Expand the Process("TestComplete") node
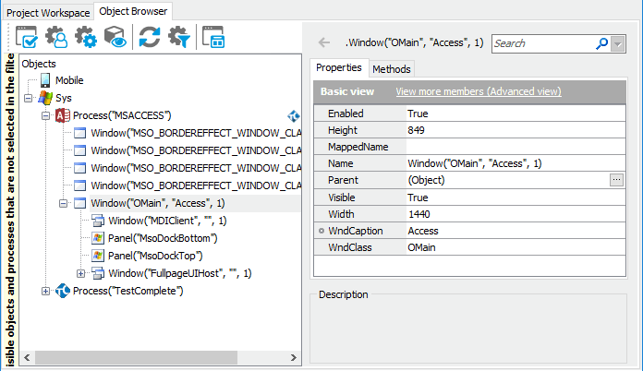The image size is (643, 371). pos(46,291)
